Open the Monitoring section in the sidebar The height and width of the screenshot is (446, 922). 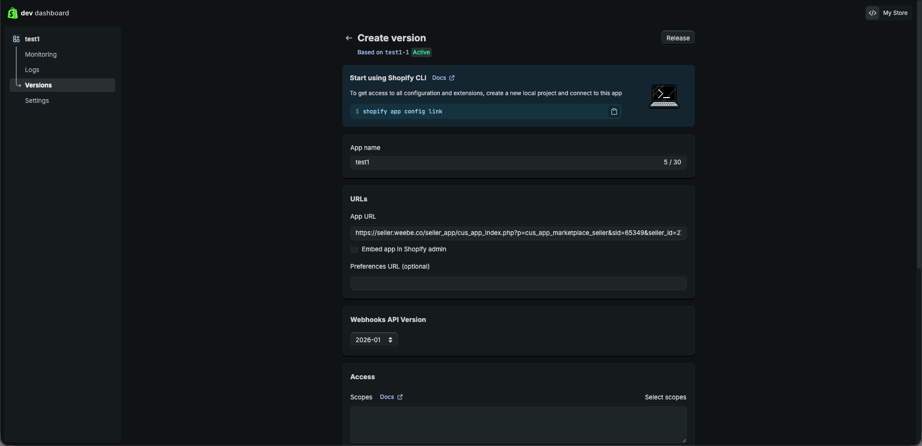click(x=40, y=54)
